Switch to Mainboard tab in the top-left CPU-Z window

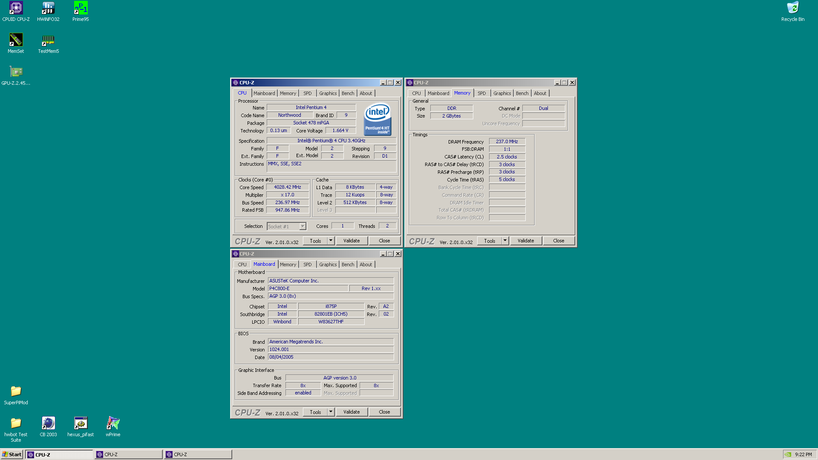264,93
